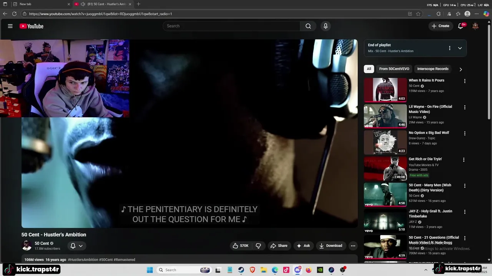Viewport: 492px width, 276px height.
Task: Select the Interscope Records chip
Action: [433, 69]
